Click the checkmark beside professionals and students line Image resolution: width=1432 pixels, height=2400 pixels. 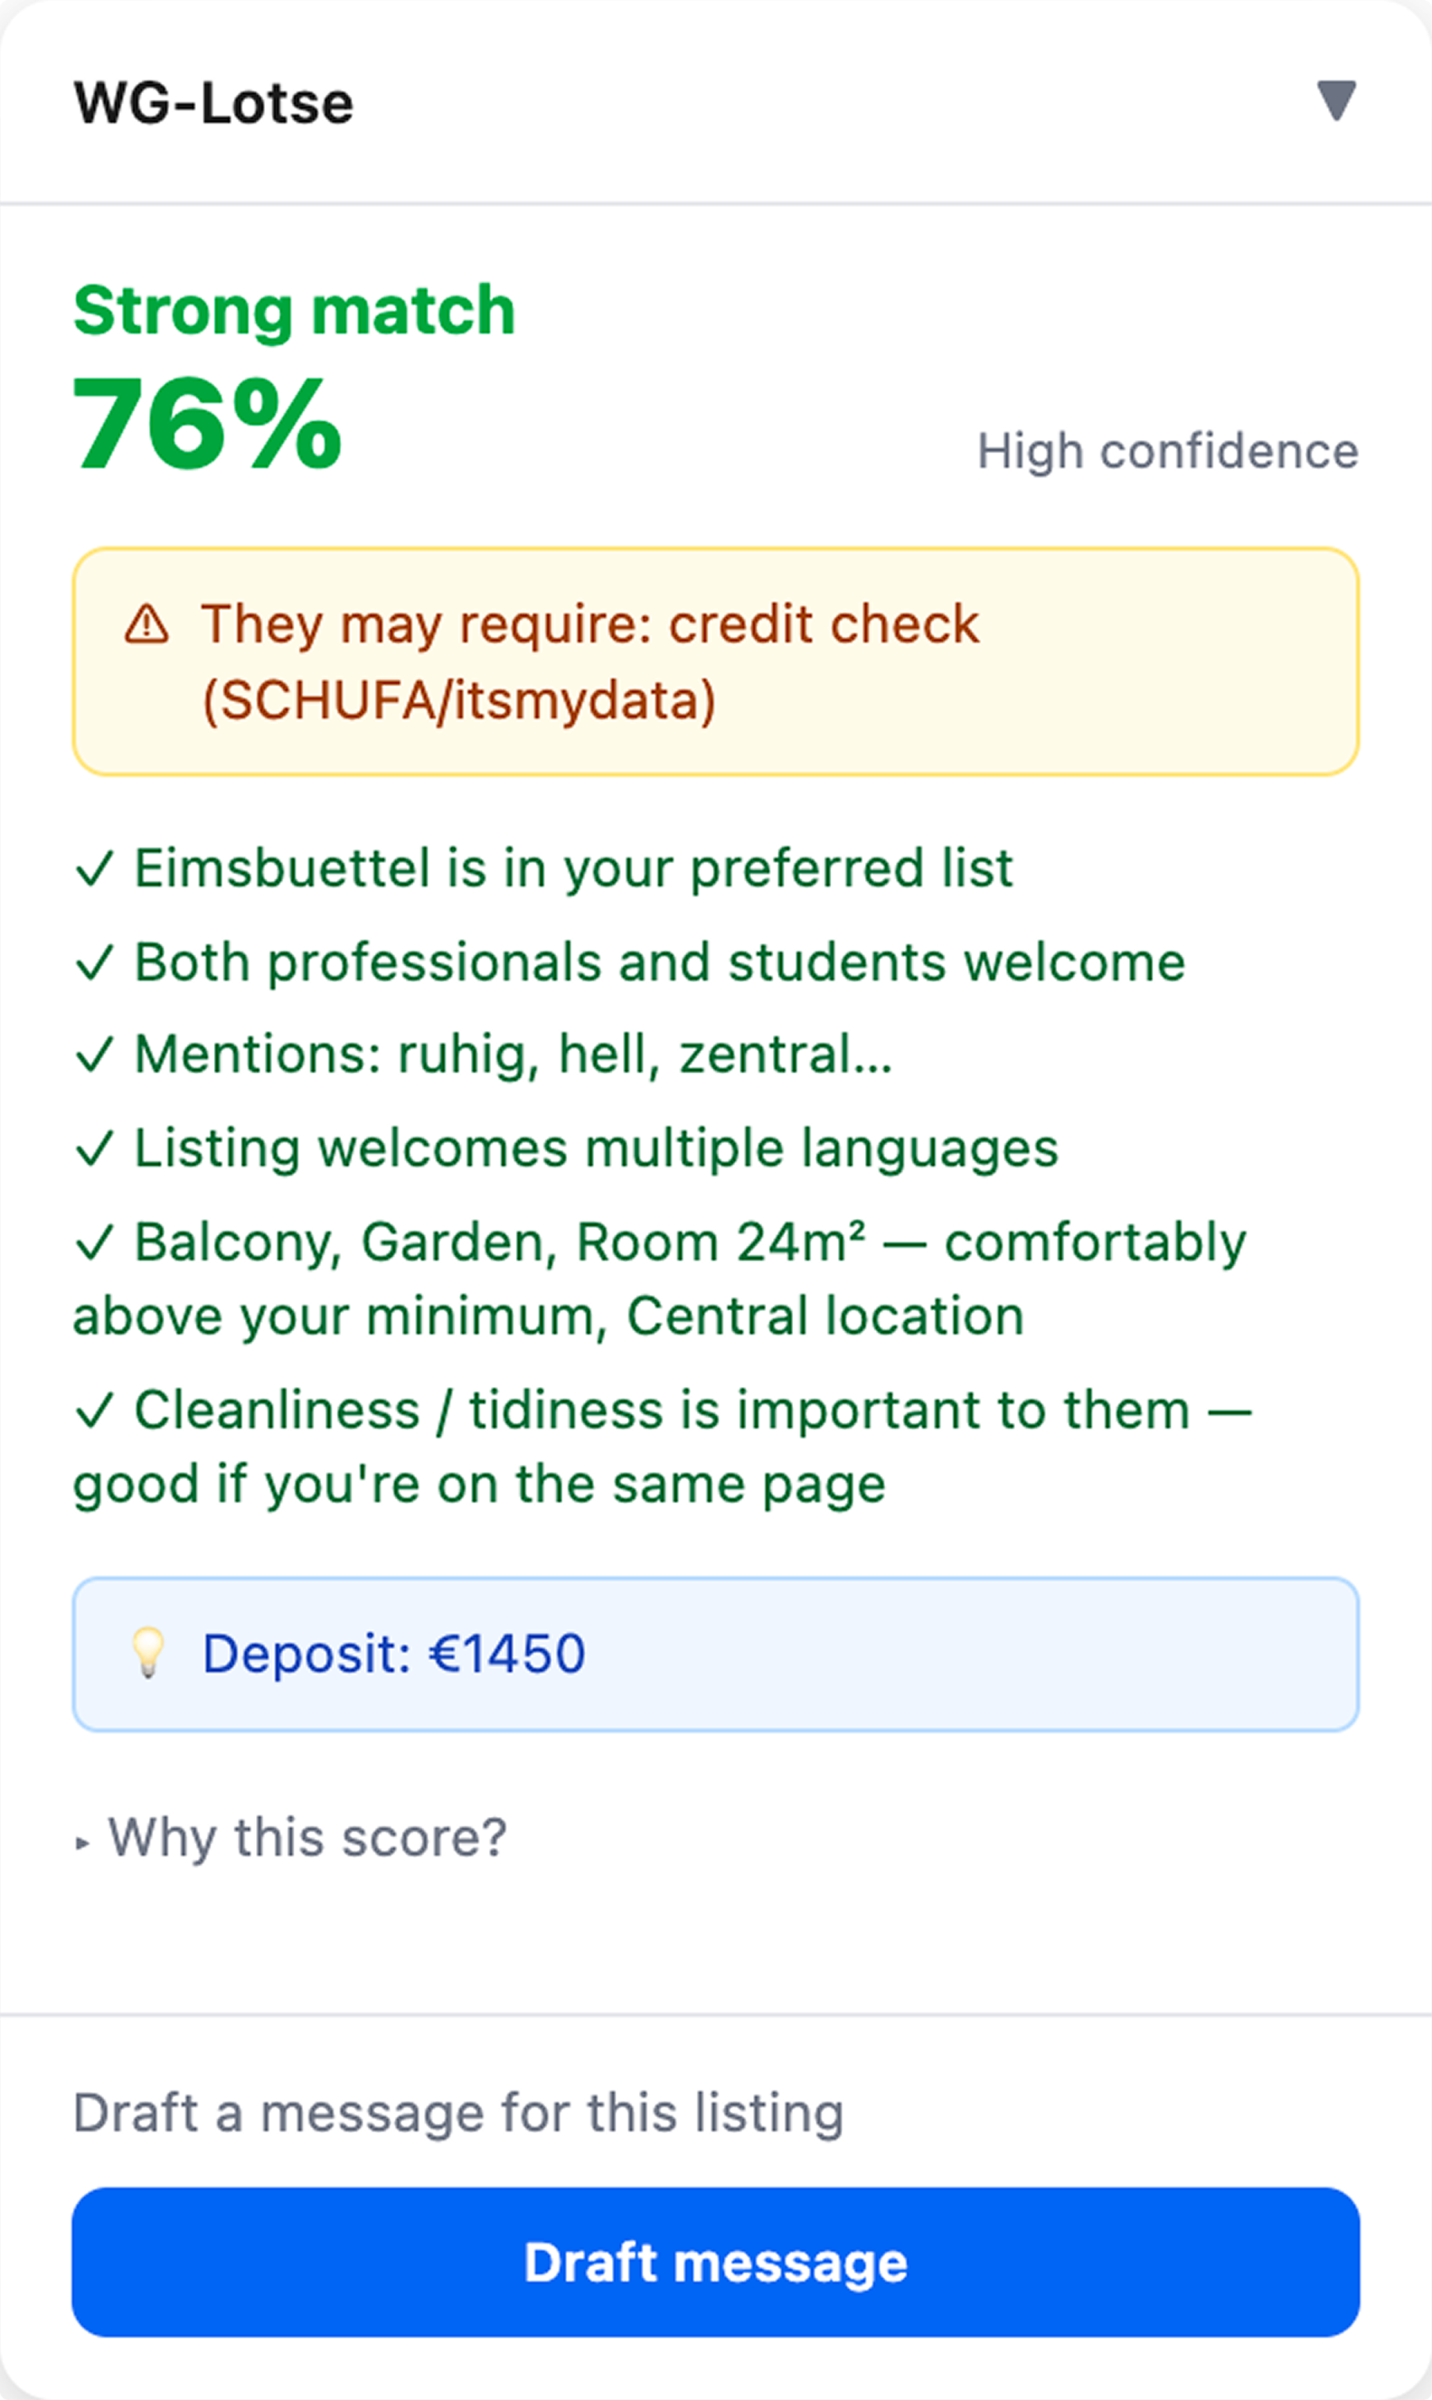[95, 961]
